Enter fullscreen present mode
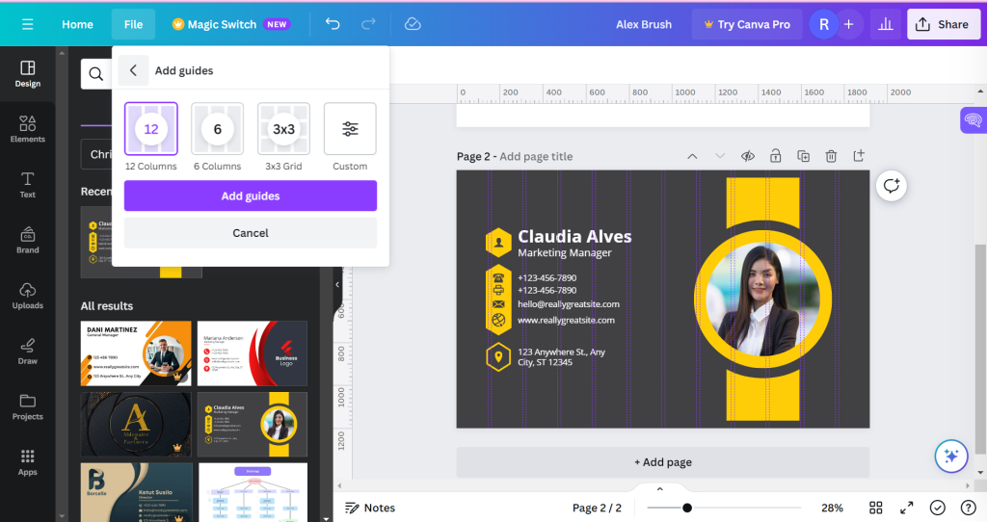The width and height of the screenshot is (987, 522). tap(906, 508)
